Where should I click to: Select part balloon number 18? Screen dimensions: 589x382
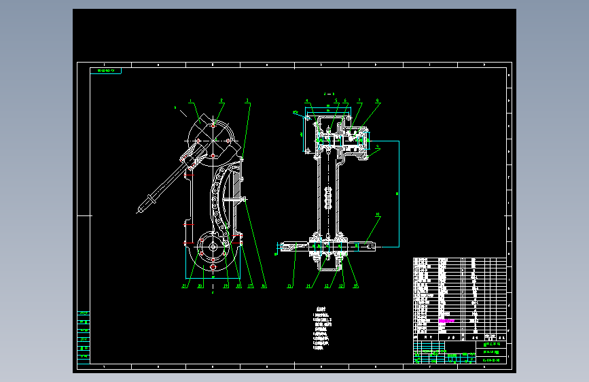click(238, 286)
